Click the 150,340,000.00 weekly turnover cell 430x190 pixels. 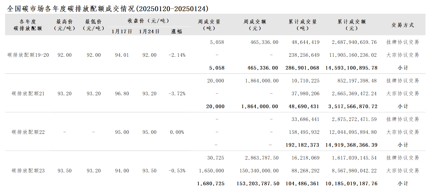(x=259, y=171)
